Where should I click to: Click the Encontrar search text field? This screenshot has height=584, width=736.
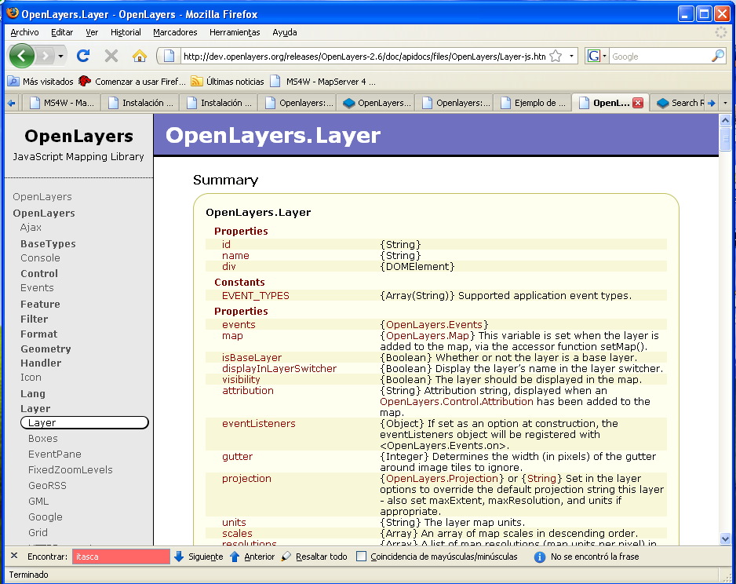(121, 557)
